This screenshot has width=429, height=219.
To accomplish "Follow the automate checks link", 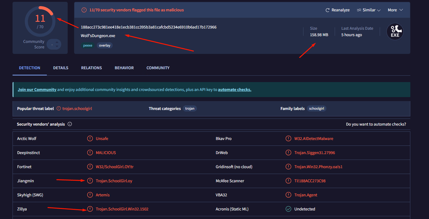I will pos(234,90).
